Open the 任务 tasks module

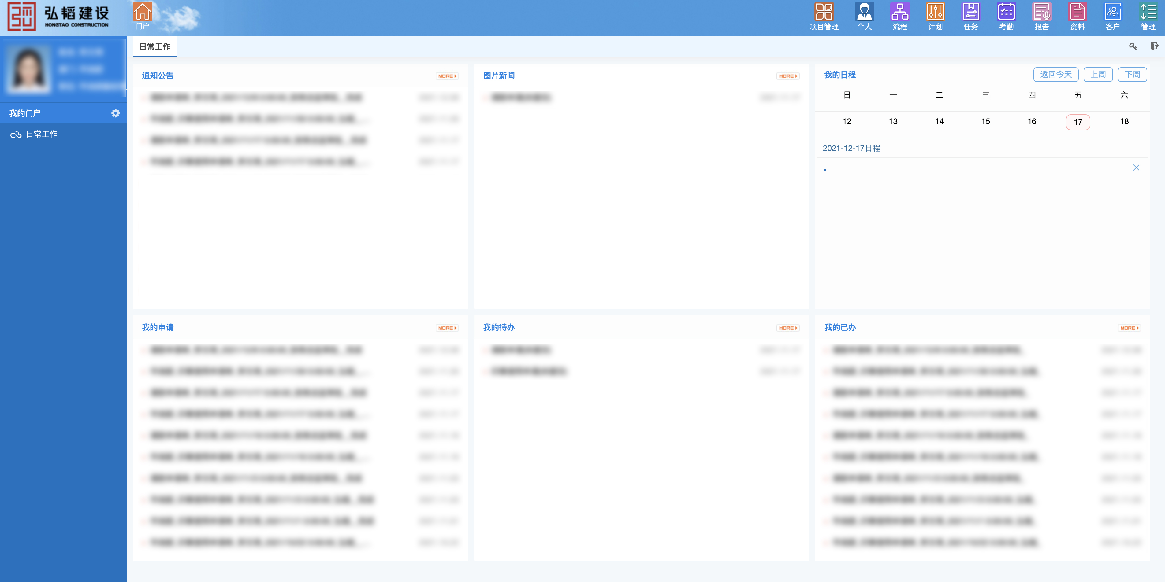click(970, 17)
